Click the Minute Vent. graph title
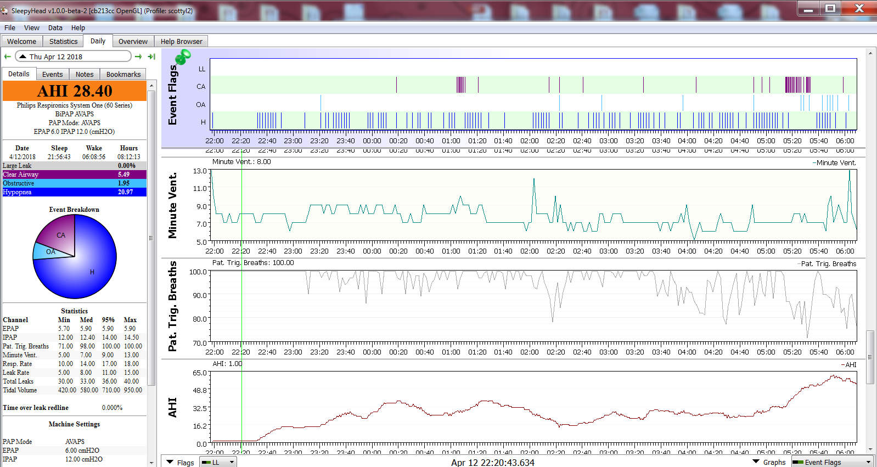This screenshot has height=467, width=877. tap(172, 205)
